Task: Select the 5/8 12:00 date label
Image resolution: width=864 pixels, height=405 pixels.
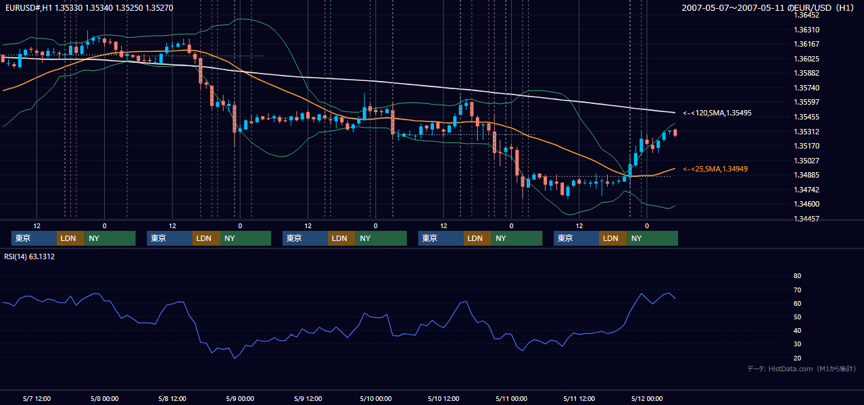Action: point(172,398)
